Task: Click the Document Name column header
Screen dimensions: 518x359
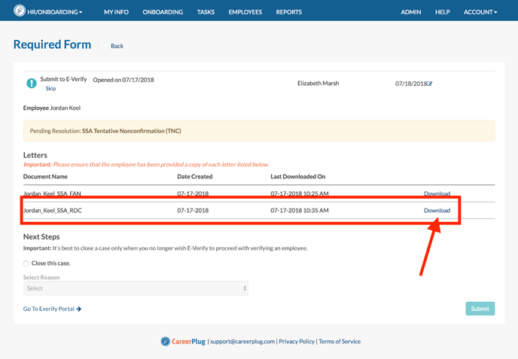Action: point(45,176)
